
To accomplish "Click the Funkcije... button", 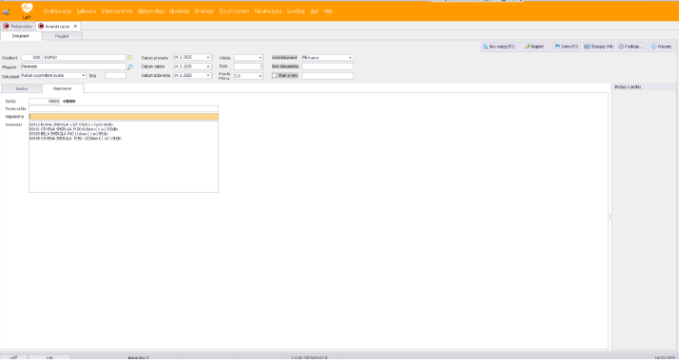I will pyautogui.click(x=630, y=47).
